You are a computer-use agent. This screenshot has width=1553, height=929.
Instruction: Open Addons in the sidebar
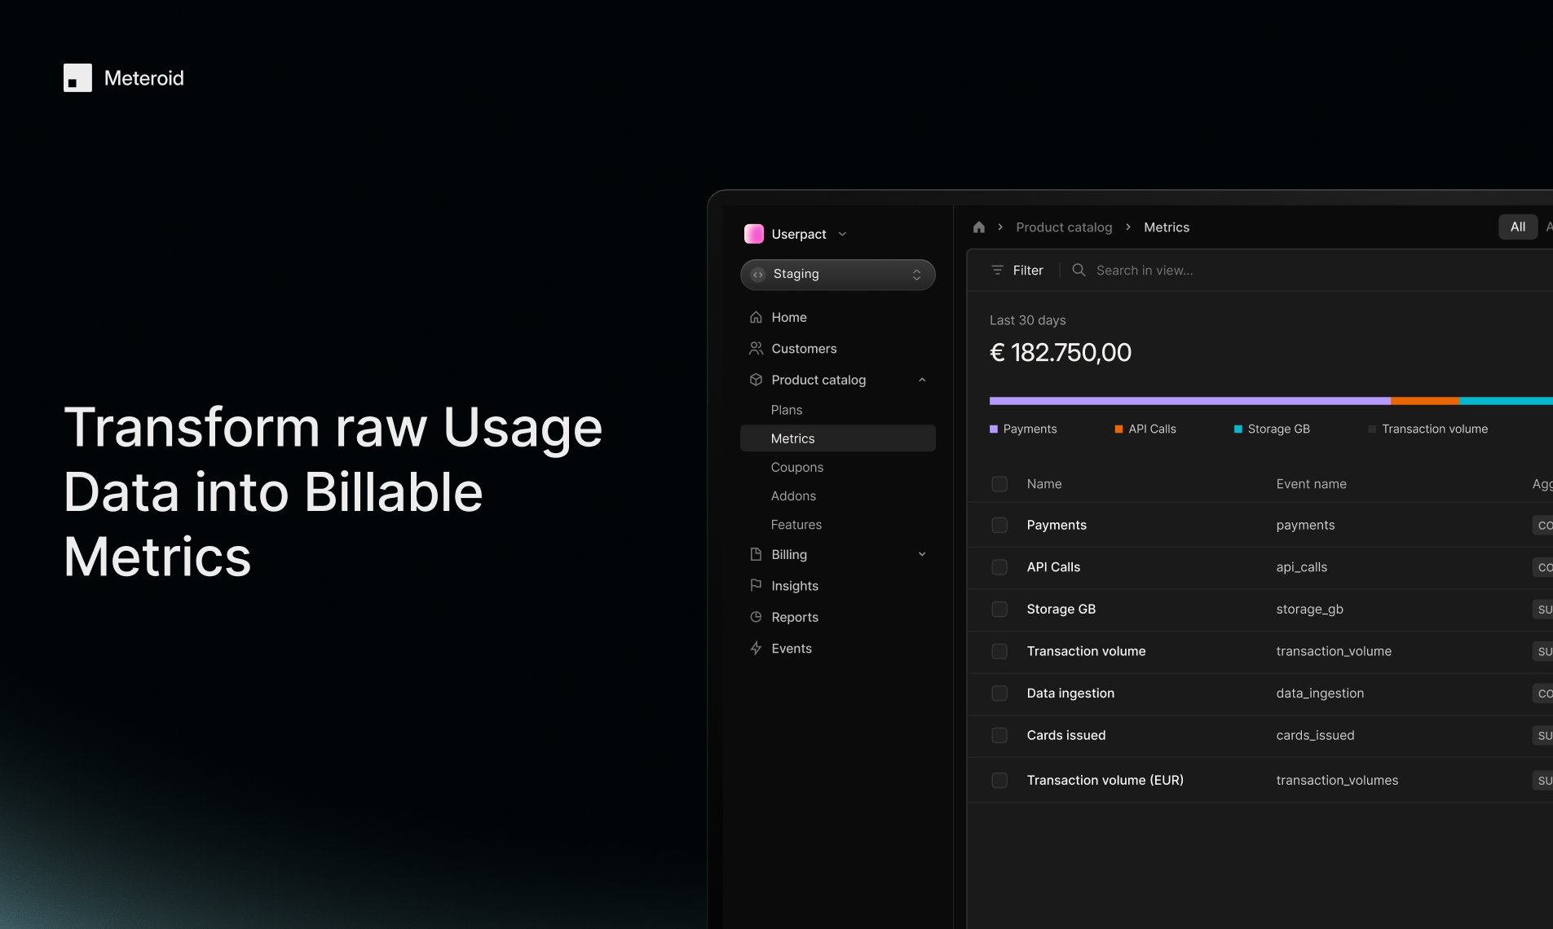(x=793, y=495)
